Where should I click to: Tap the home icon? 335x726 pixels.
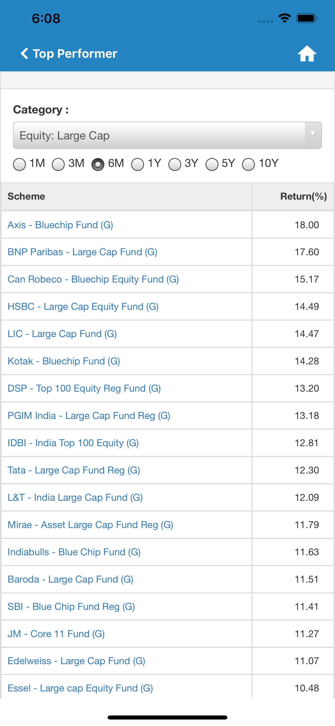[x=307, y=53]
